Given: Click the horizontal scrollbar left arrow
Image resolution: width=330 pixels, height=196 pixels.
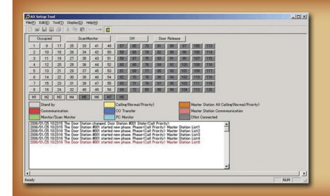Looking at the screenshot, I should pos(28,173).
